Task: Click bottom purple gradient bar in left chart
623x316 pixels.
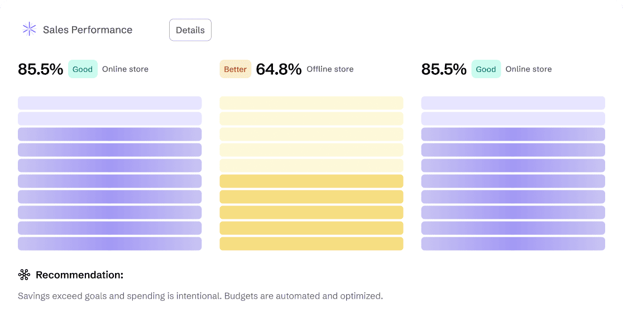Action: pyautogui.click(x=109, y=243)
